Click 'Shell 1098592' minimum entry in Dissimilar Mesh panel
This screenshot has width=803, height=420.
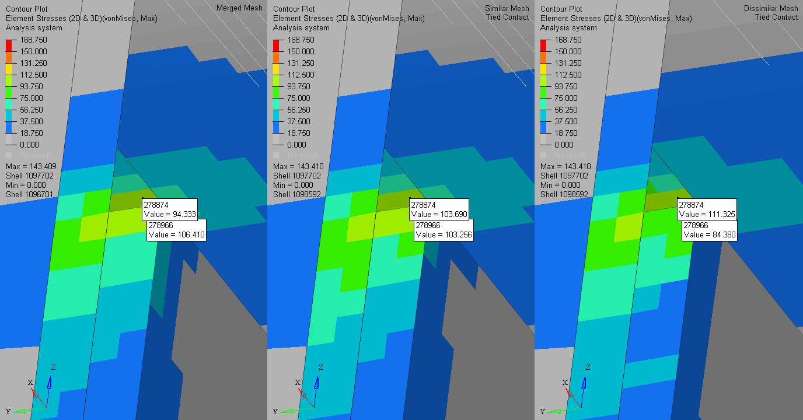[564, 194]
